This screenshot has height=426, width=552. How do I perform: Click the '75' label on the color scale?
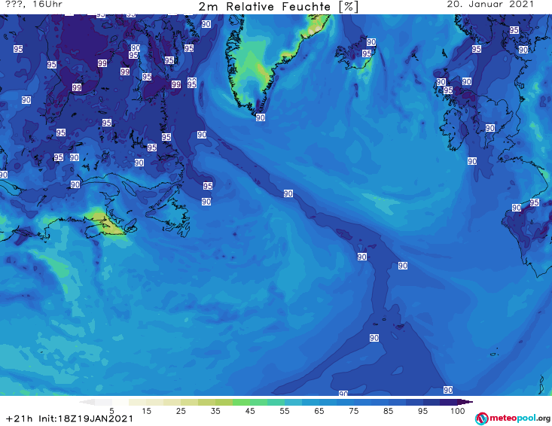coord(354,411)
